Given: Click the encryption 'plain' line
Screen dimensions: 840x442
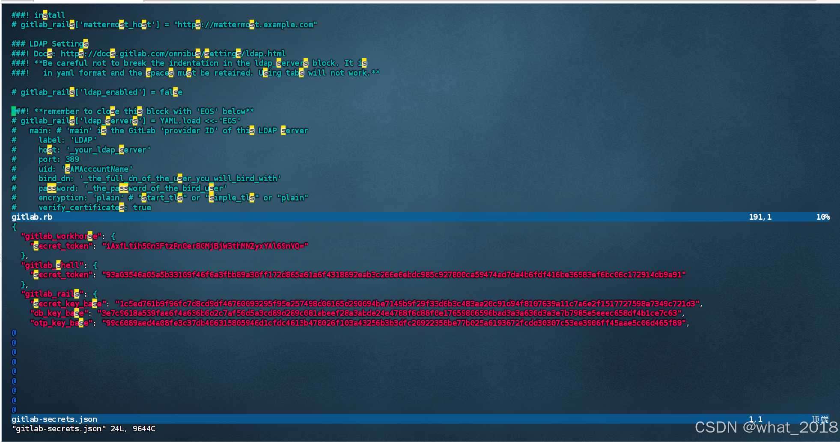Looking at the screenshot, I should pyautogui.click(x=160, y=198).
